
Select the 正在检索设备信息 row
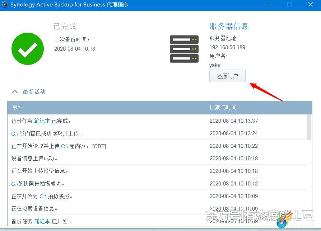pyautogui.click(x=157, y=208)
